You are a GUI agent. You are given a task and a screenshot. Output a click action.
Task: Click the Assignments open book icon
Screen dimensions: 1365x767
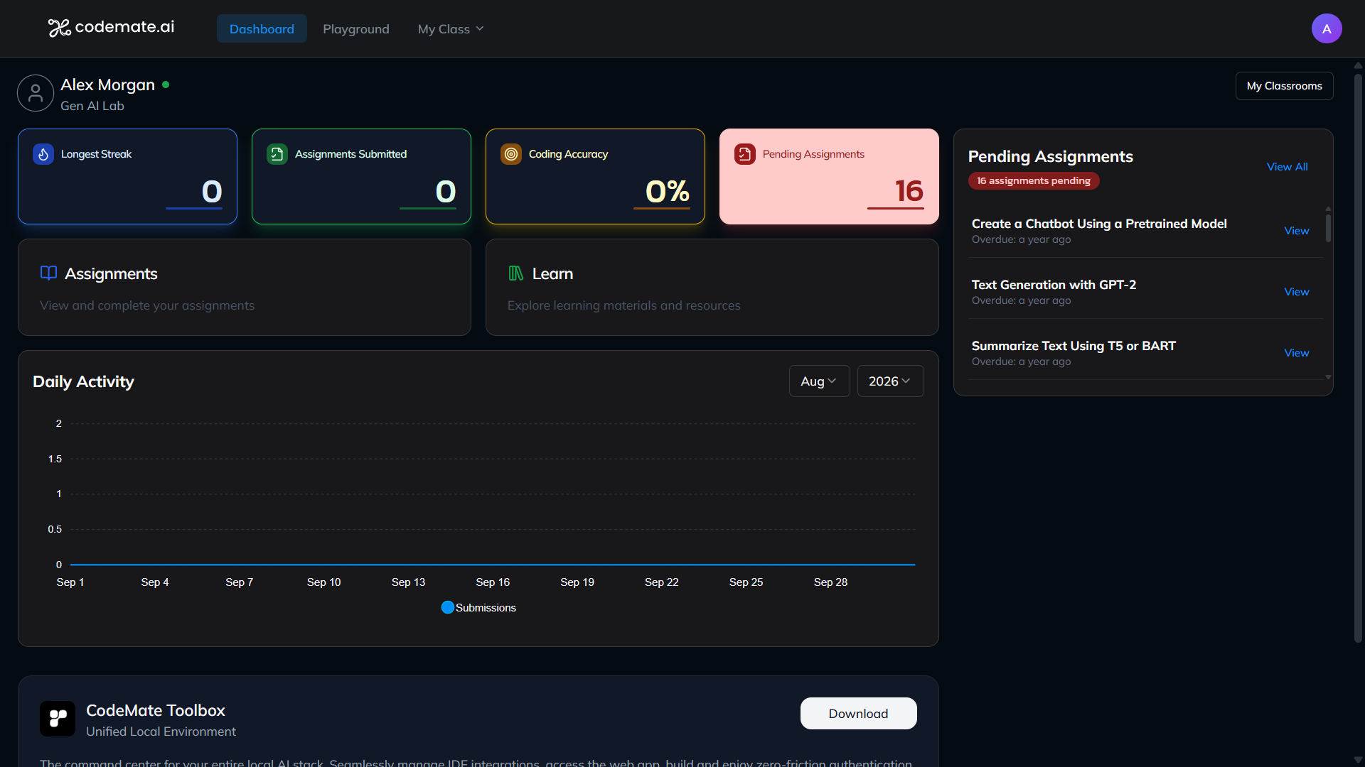(x=48, y=273)
